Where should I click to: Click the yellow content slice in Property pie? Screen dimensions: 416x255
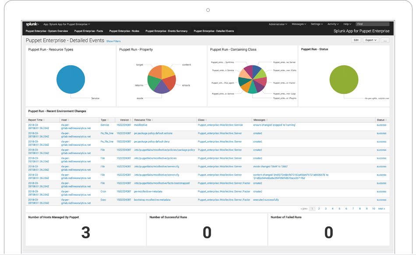[x=167, y=72]
